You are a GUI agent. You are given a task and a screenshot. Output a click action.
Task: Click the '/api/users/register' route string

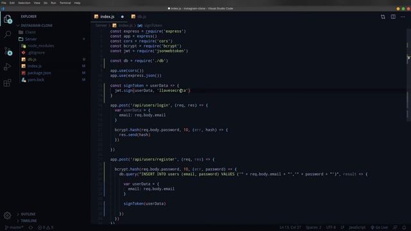coord(153,160)
